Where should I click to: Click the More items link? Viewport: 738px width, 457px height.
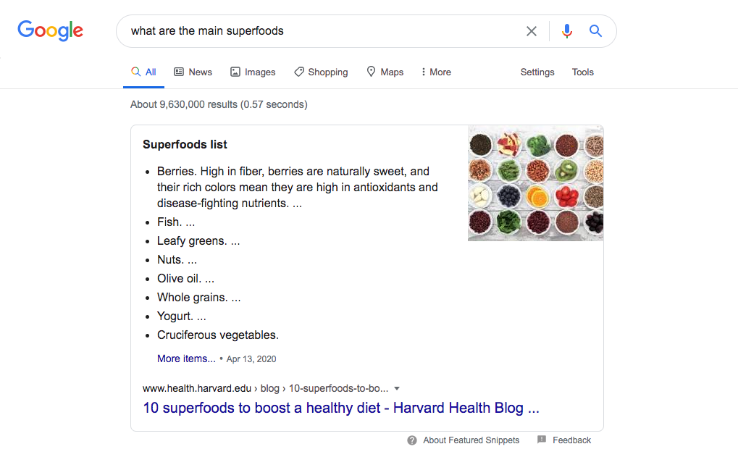(186, 359)
